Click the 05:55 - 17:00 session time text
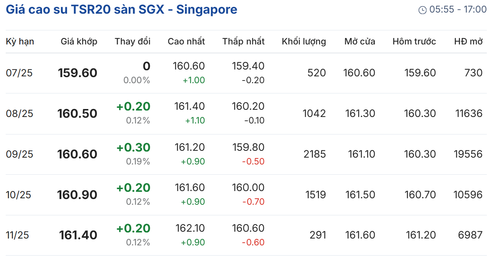The width and height of the screenshot is (491, 256). 458,10
